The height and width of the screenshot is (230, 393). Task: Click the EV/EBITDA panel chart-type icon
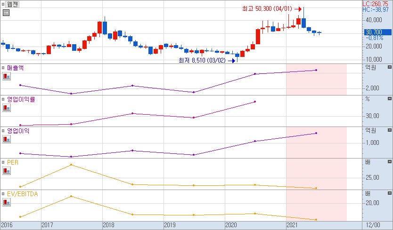pos(7,202)
